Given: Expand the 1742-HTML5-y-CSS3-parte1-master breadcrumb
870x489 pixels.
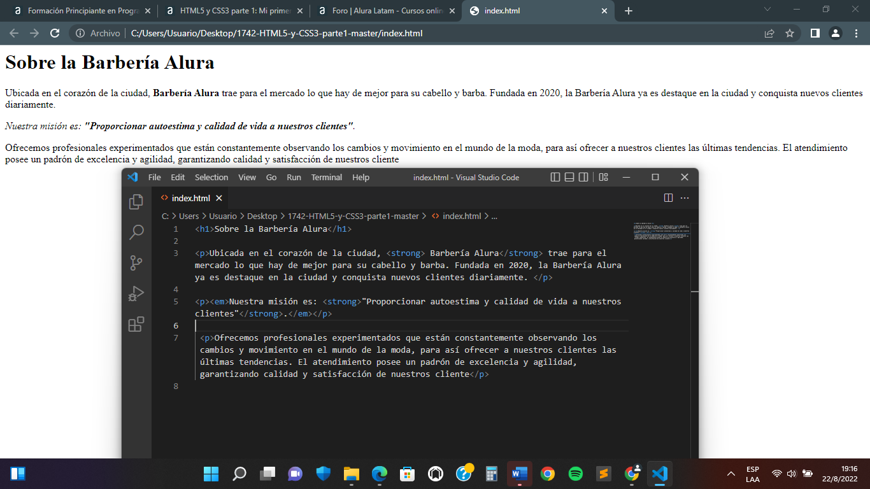Looking at the screenshot, I should click(353, 216).
